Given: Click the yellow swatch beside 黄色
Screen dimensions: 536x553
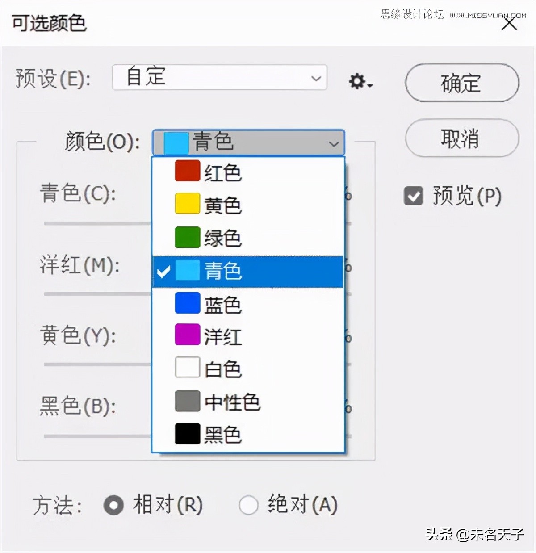Looking at the screenshot, I should coord(187,204).
